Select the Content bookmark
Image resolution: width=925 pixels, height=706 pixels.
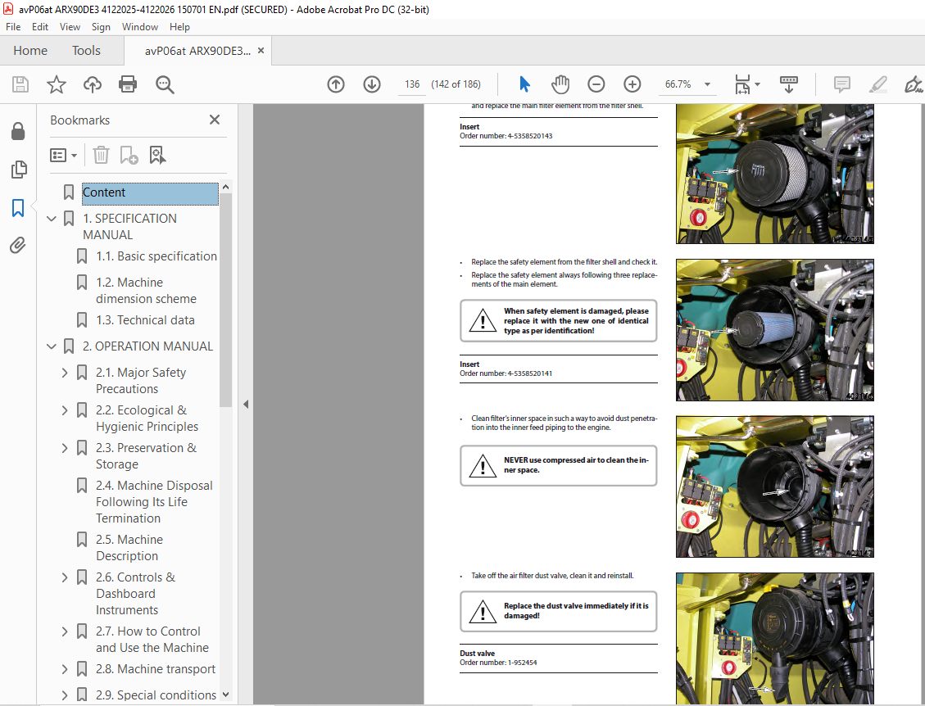point(150,192)
